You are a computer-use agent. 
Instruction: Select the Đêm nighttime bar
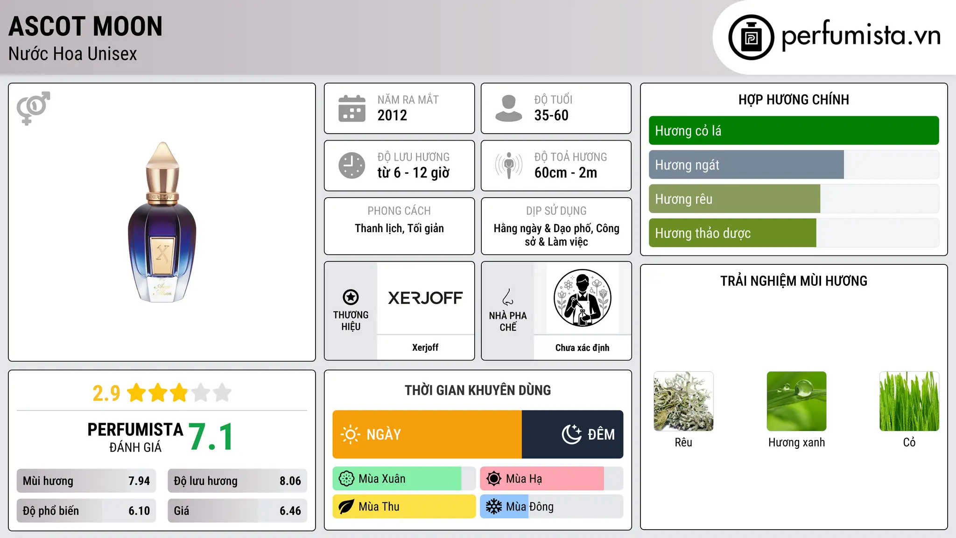pyautogui.click(x=572, y=434)
